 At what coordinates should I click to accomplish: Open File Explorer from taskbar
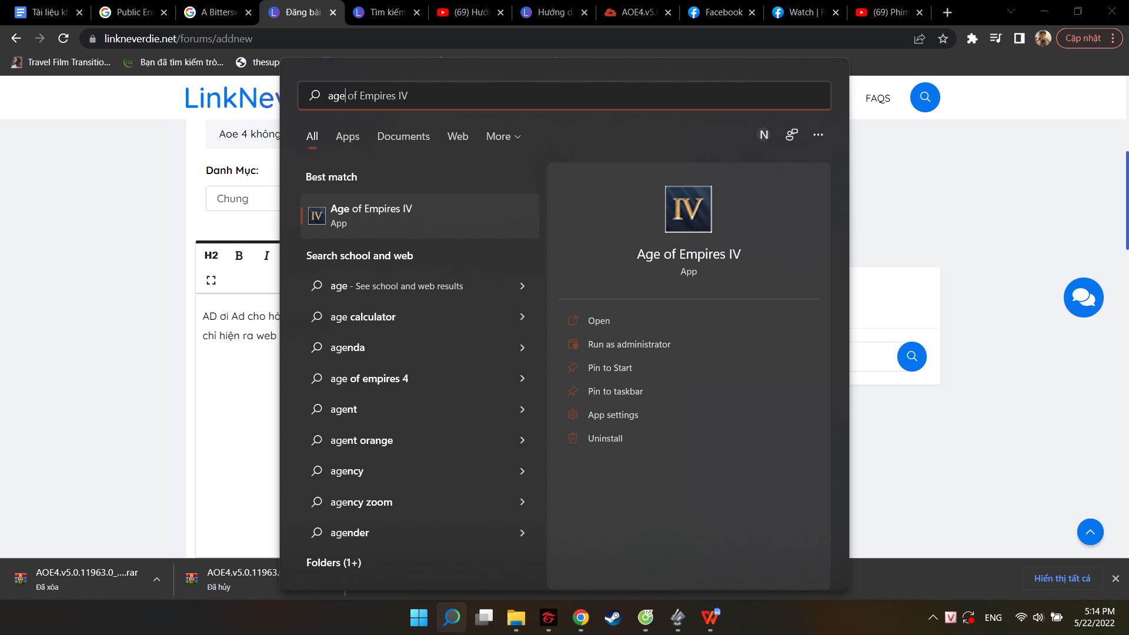tap(516, 617)
